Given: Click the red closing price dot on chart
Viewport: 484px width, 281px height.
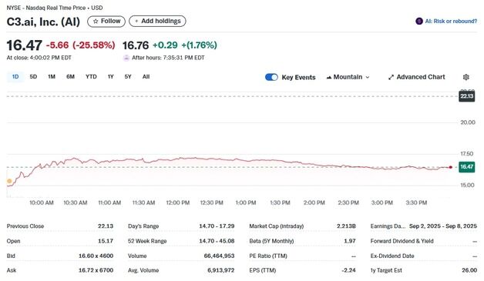Looking at the screenshot, I should pyautogui.click(x=450, y=167).
